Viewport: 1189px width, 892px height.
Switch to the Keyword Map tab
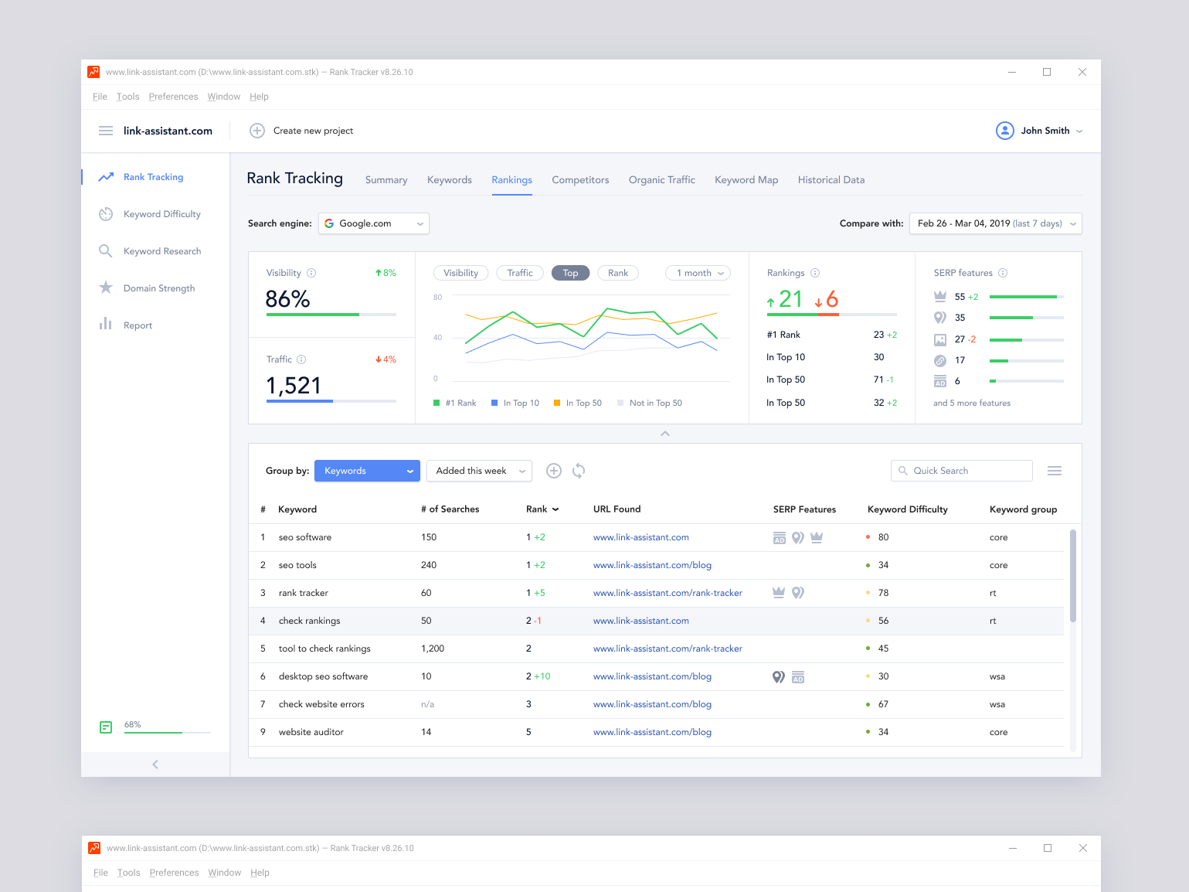point(746,180)
